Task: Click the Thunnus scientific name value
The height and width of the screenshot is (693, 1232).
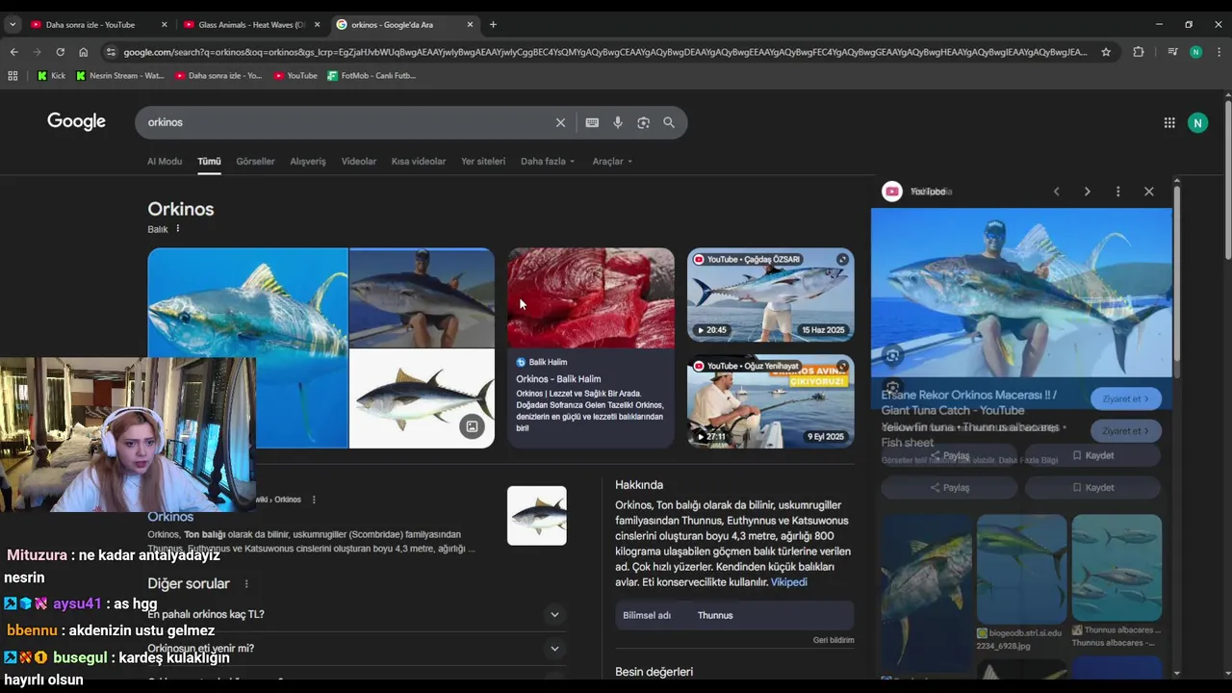Action: click(x=715, y=615)
